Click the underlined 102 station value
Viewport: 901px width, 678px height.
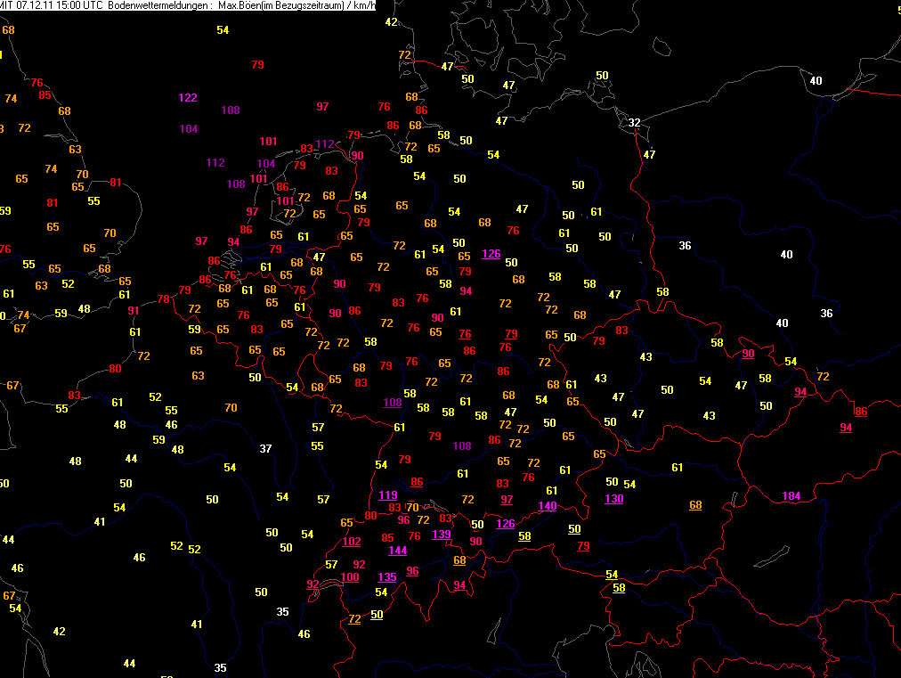tap(352, 541)
